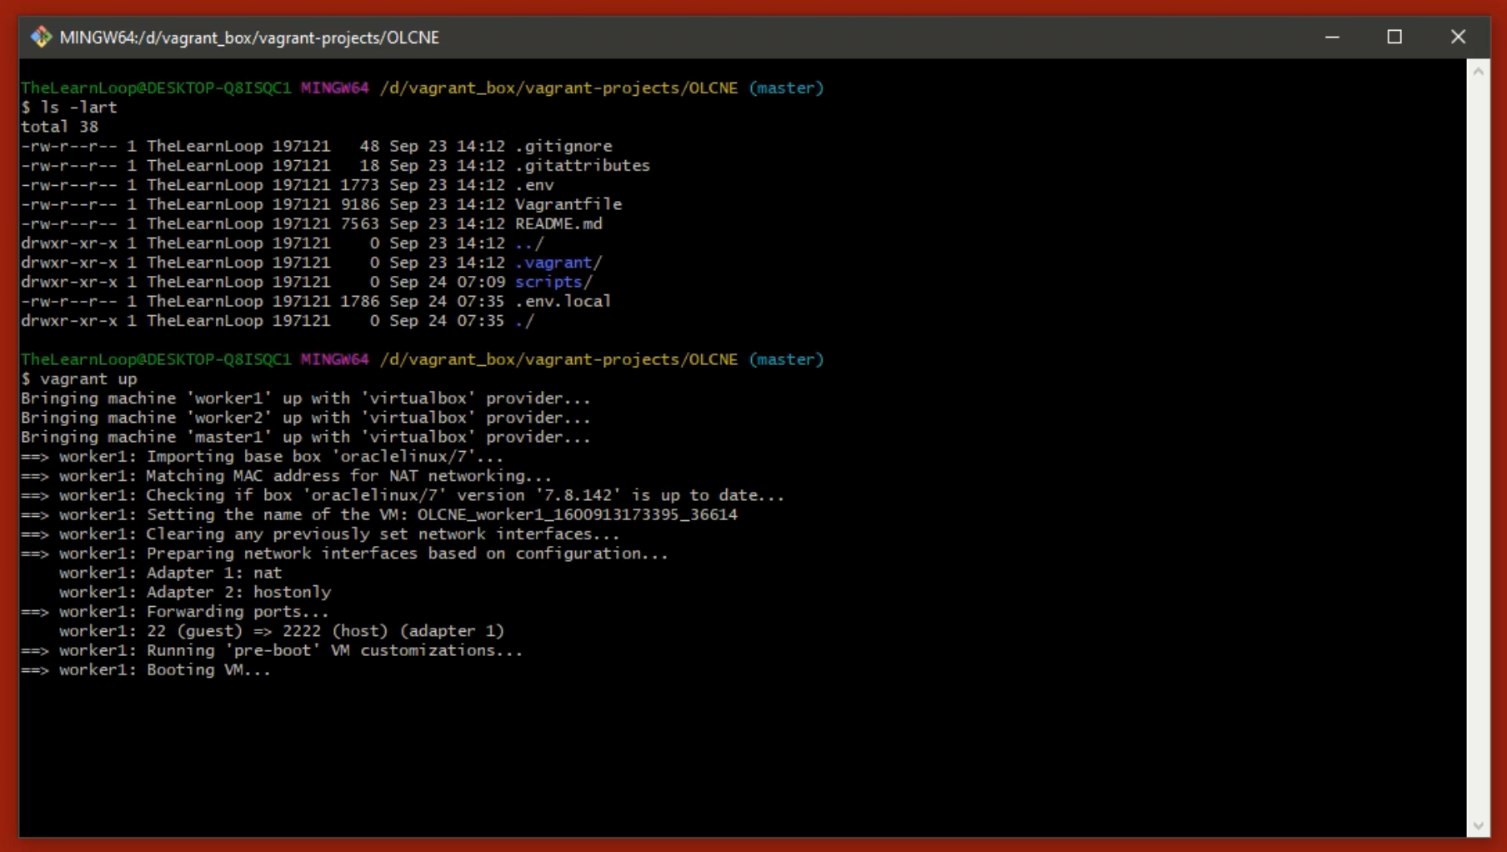Screen dimensions: 1507x852
Task: Click 'Clearing any previously set network interfaces' line
Action: tap(321, 534)
